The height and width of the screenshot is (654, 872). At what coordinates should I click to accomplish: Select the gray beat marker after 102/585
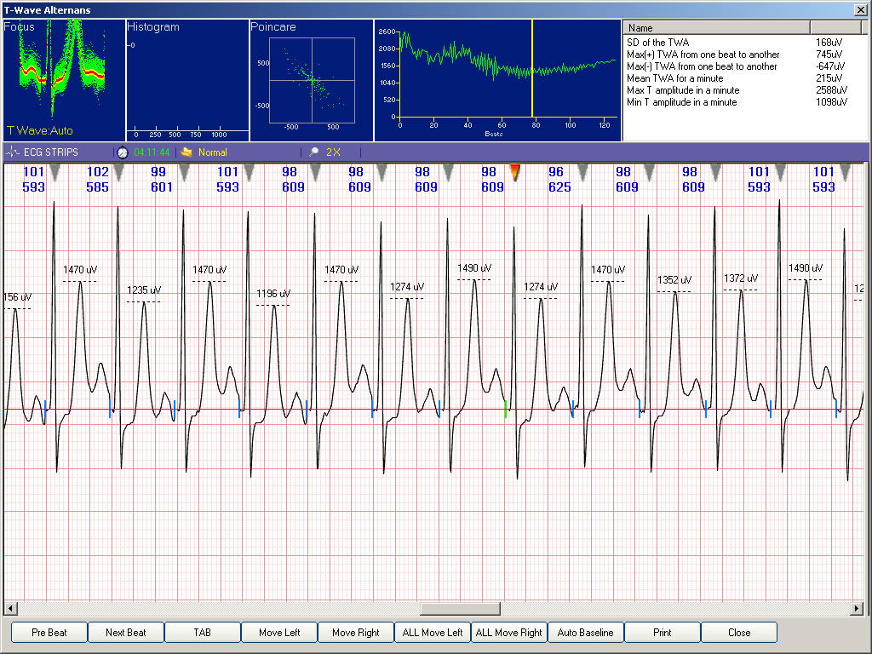coord(119,173)
